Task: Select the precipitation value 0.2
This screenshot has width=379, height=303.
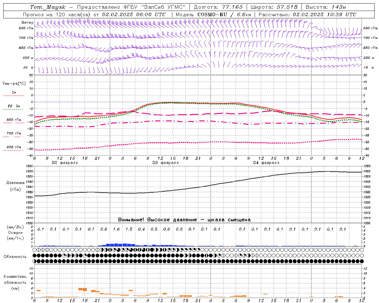Action: (179, 229)
